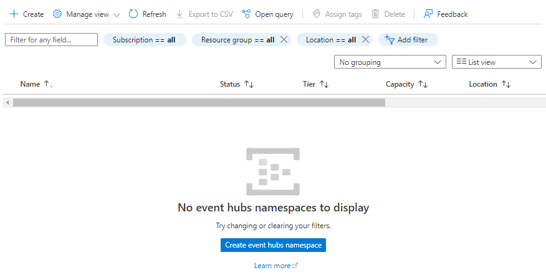
Task: Click the Refresh icon
Action: 133,14
